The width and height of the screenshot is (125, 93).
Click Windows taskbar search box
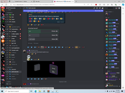(16, 91)
